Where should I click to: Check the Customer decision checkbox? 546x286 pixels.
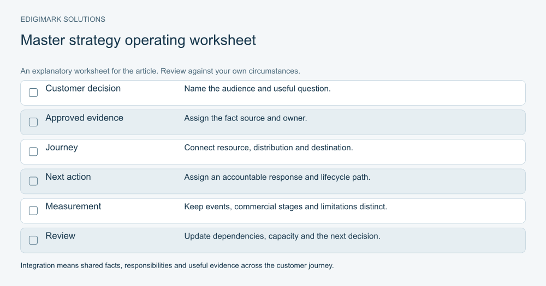click(x=33, y=93)
